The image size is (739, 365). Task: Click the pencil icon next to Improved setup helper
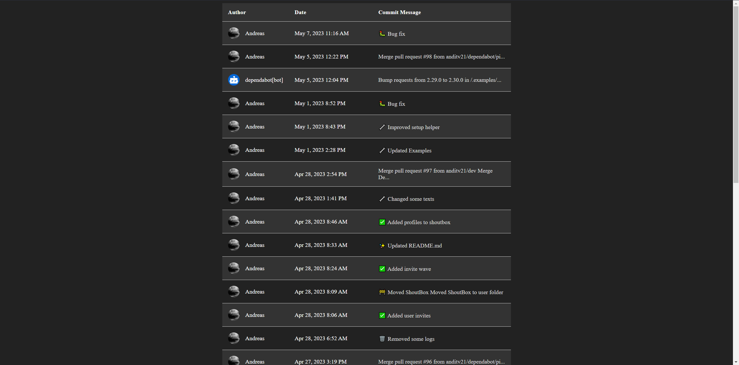[382, 127]
